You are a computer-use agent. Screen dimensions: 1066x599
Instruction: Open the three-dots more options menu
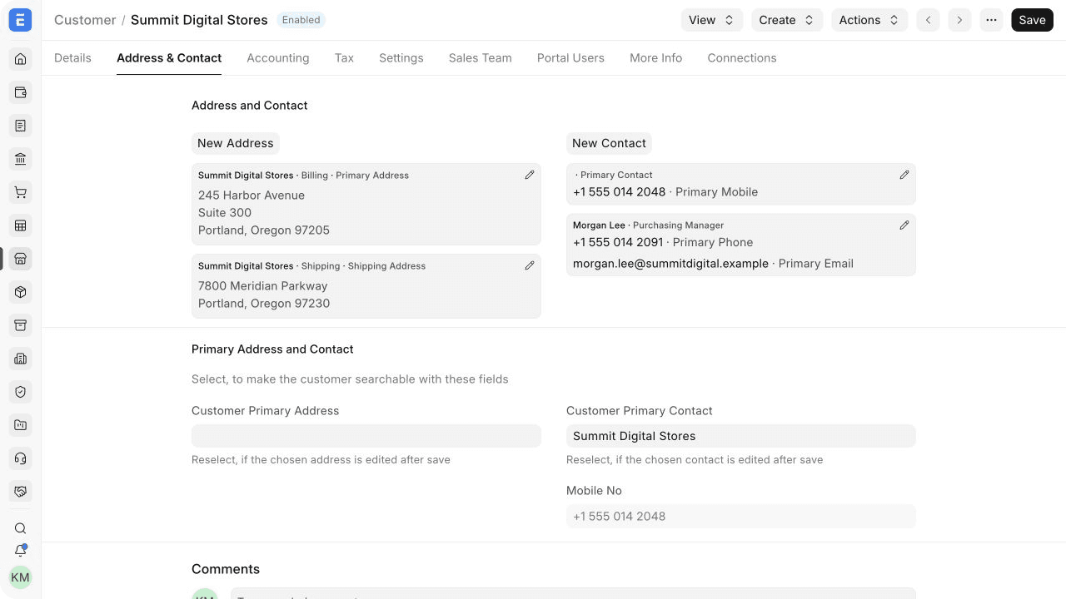[x=991, y=20]
